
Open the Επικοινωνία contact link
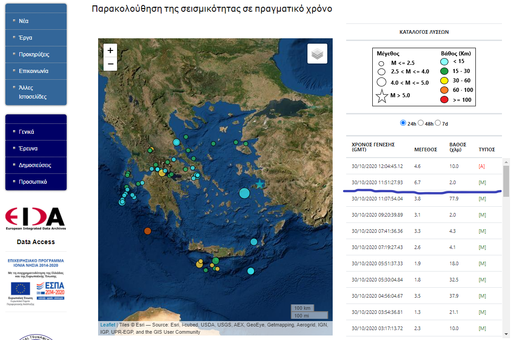coord(33,71)
